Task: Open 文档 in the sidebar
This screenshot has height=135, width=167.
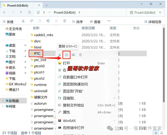Action: [10, 56]
